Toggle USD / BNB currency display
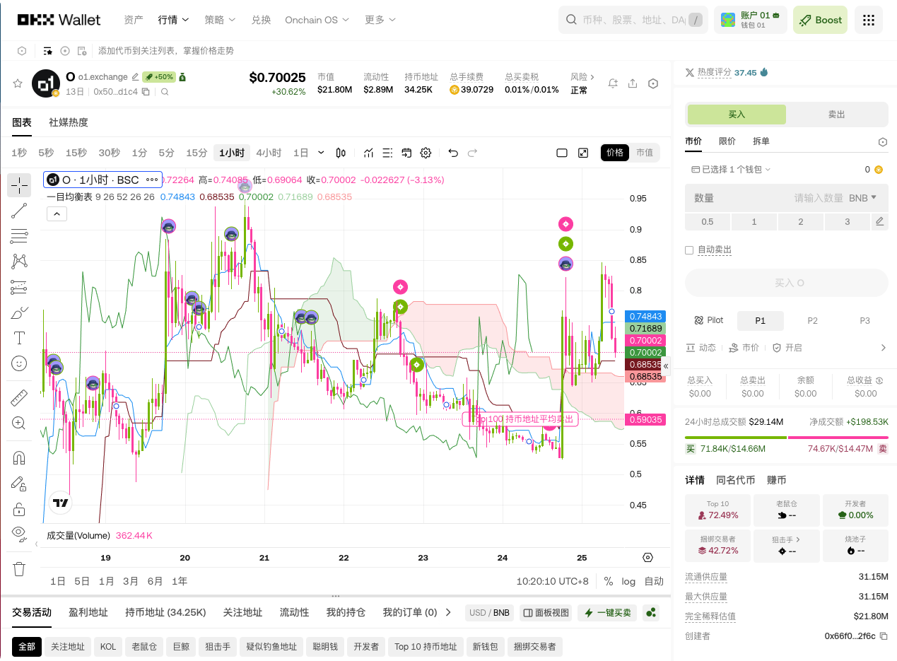Image resolution: width=897 pixels, height=661 pixels. tap(489, 613)
